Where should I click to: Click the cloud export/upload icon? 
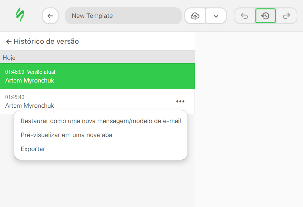[x=195, y=16]
